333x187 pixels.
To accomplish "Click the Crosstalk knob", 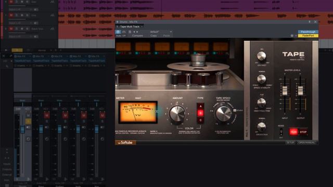I will coord(261,127).
